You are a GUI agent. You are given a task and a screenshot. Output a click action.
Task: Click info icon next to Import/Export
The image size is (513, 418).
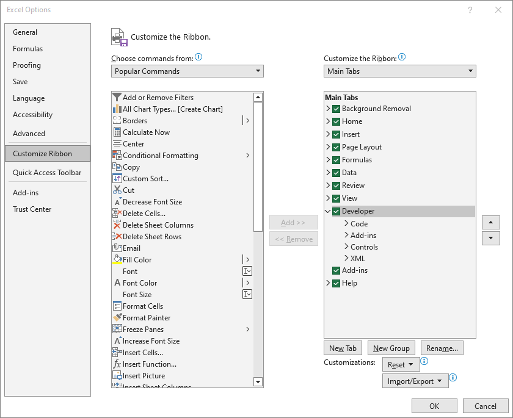[453, 378]
